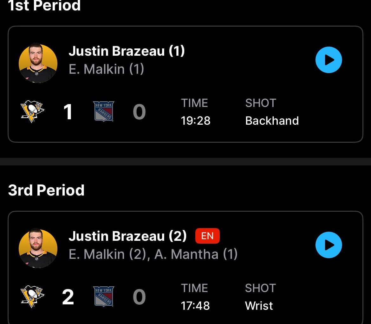Play the first period goal video
This screenshot has width=371, height=324.
pyautogui.click(x=329, y=59)
